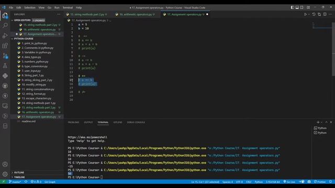This screenshot has width=335, height=188.
Task: Open the Search view in activity bar
Action: [x=5, y=26]
